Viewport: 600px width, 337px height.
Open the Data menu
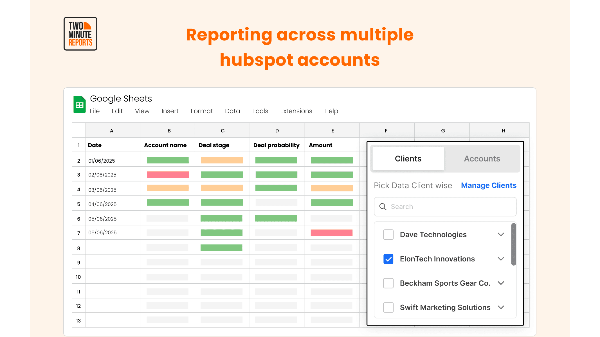(232, 111)
